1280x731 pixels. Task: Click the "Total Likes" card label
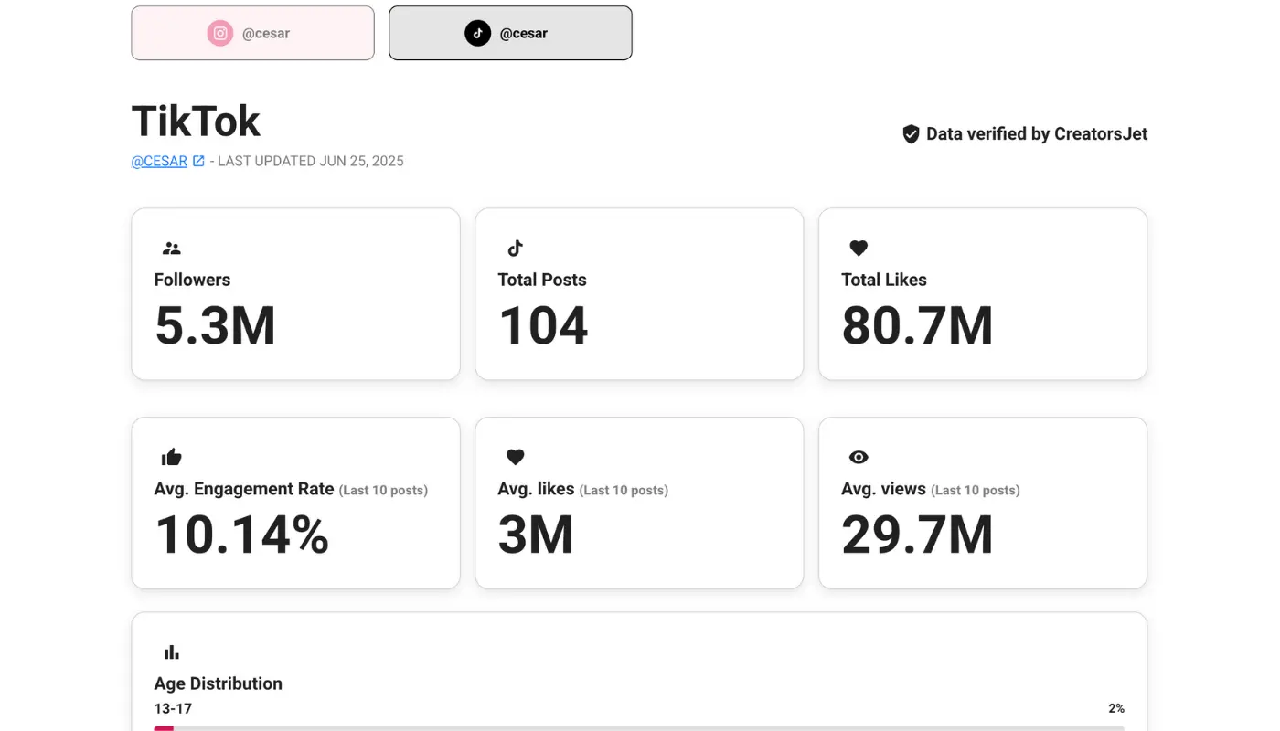(x=884, y=280)
